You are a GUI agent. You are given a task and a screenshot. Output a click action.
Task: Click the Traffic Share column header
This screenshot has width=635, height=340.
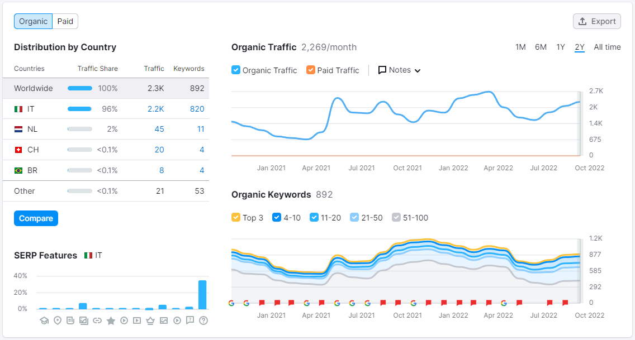[98, 69]
